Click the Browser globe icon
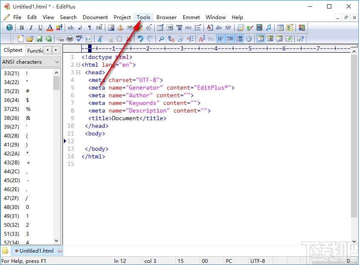This screenshot has width=359, height=265. [9, 28]
